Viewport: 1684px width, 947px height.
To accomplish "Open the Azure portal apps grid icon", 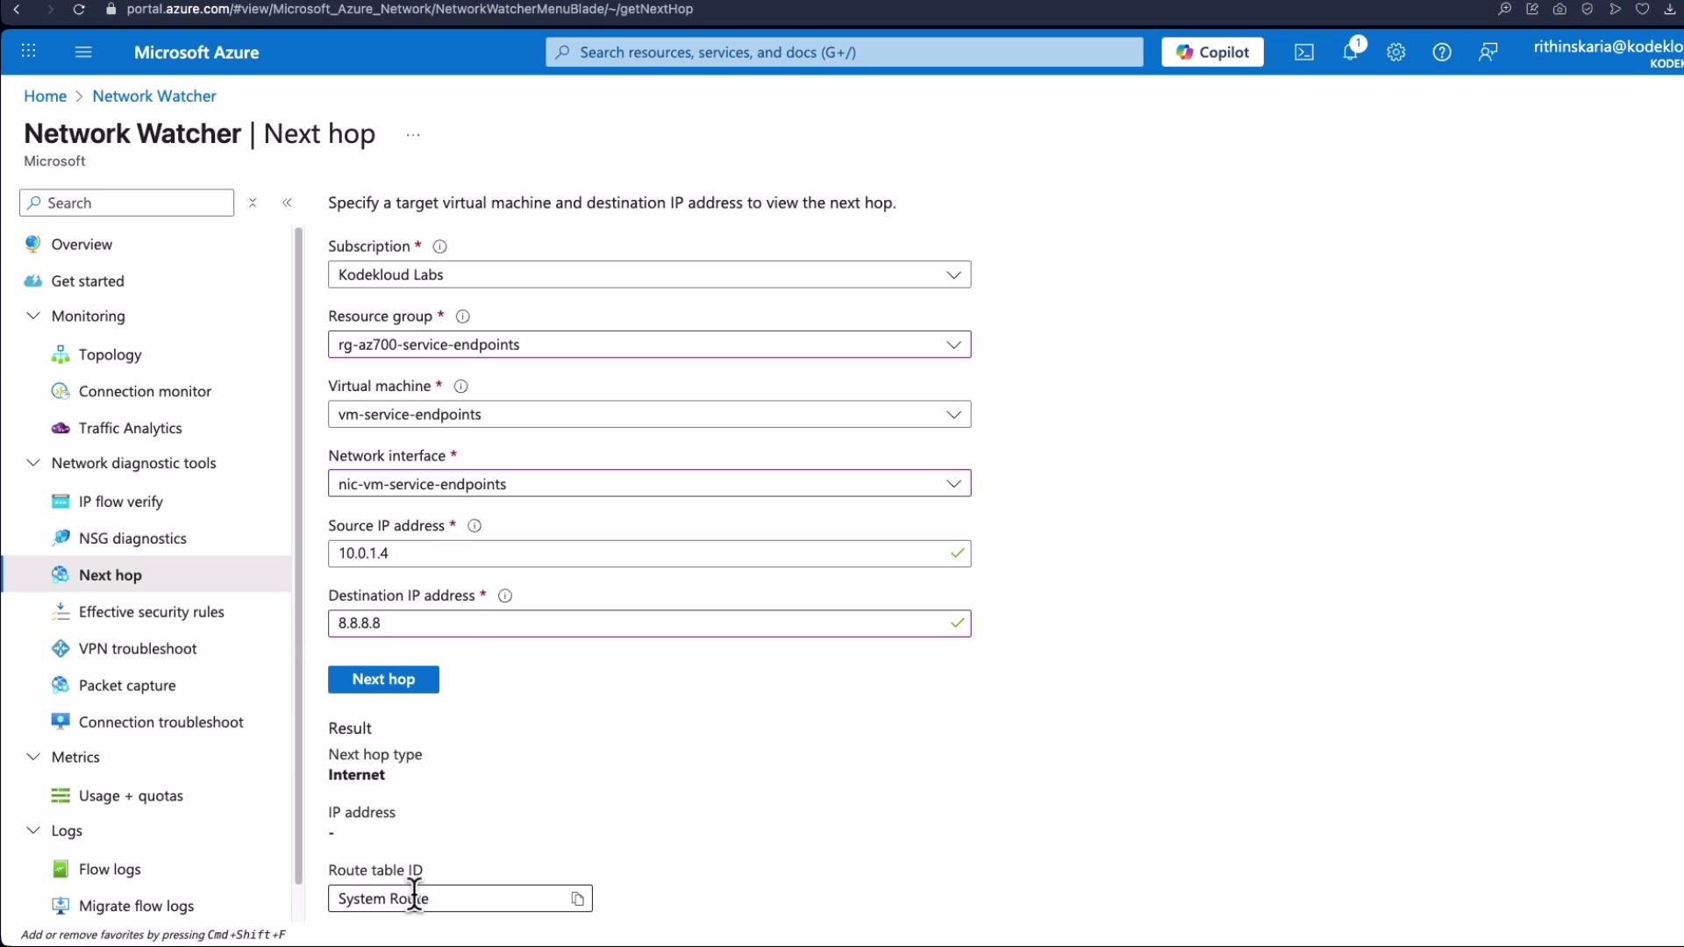I will point(28,52).
